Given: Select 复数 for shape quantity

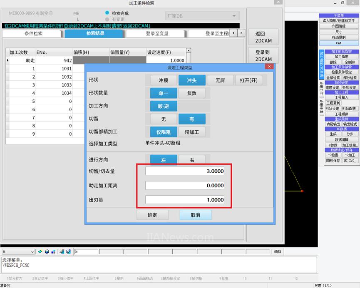Looking at the screenshot, I should (192, 93).
